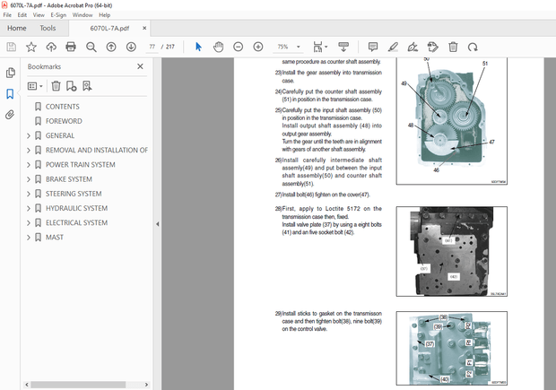Screen dimensions: 556x390
Task: Select the Highlight text pen
Action: [393, 47]
